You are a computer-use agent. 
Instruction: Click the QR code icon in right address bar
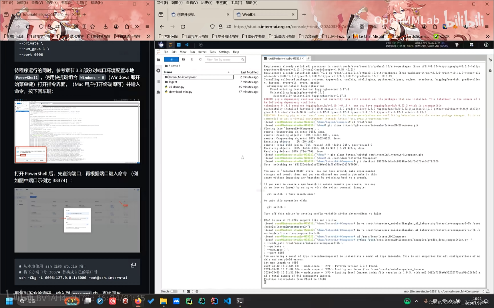(x=362, y=27)
